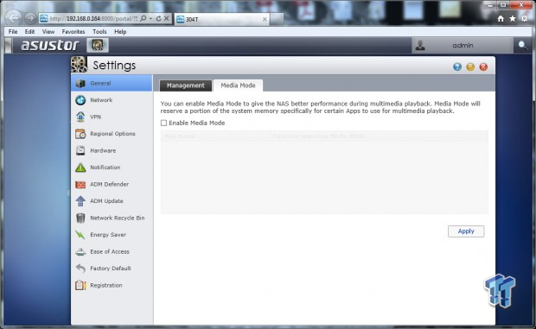Image resolution: width=536 pixels, height=329 pixels.
Task: Open the admin user menu
Action: [463, 46]
